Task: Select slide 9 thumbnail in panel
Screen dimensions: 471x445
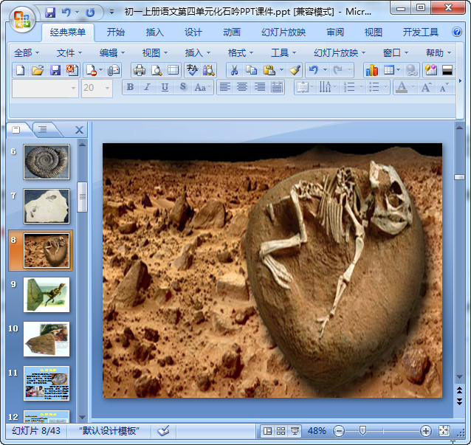Action: (x=47, y=294)
